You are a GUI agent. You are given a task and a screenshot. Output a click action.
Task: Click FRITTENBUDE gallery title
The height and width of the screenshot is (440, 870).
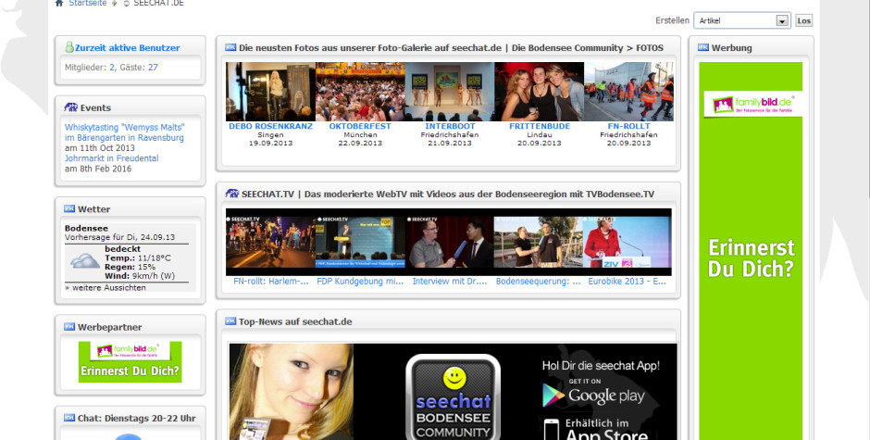(x=540, y=126)
